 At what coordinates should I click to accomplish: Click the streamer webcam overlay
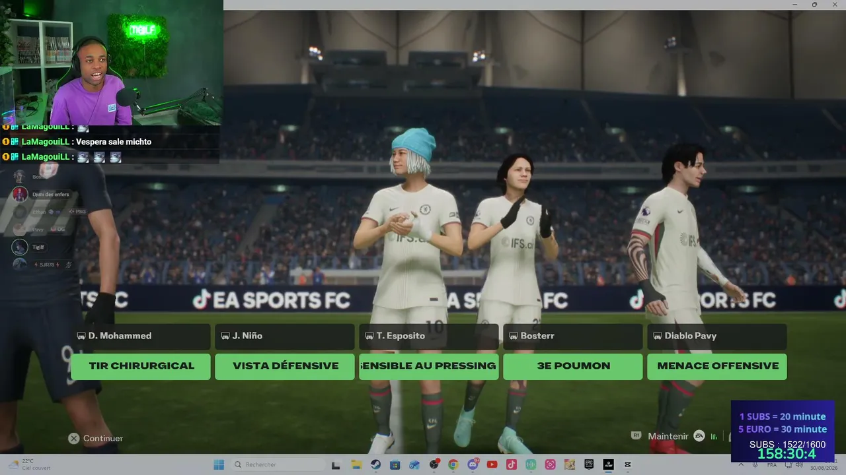[112, 63]
